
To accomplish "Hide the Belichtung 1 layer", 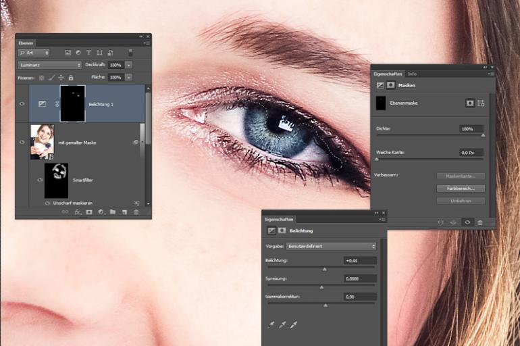I will (22, 104).
